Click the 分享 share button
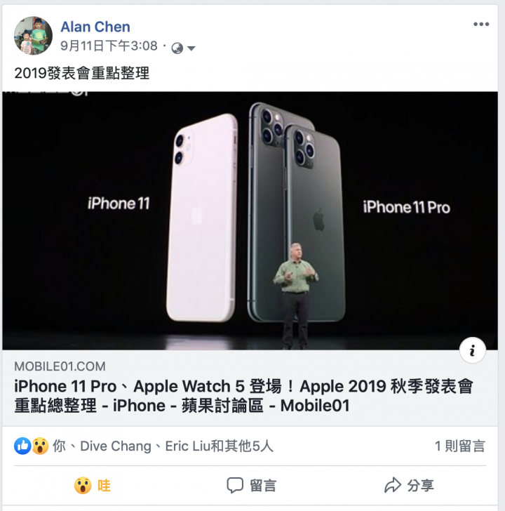The height and width of the screenshot is (511, 505). click(409, 486)
